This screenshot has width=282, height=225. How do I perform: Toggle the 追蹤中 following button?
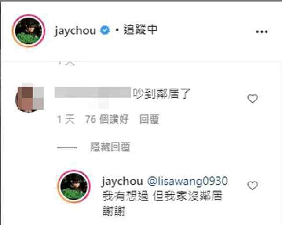click(x=140, y=30)
